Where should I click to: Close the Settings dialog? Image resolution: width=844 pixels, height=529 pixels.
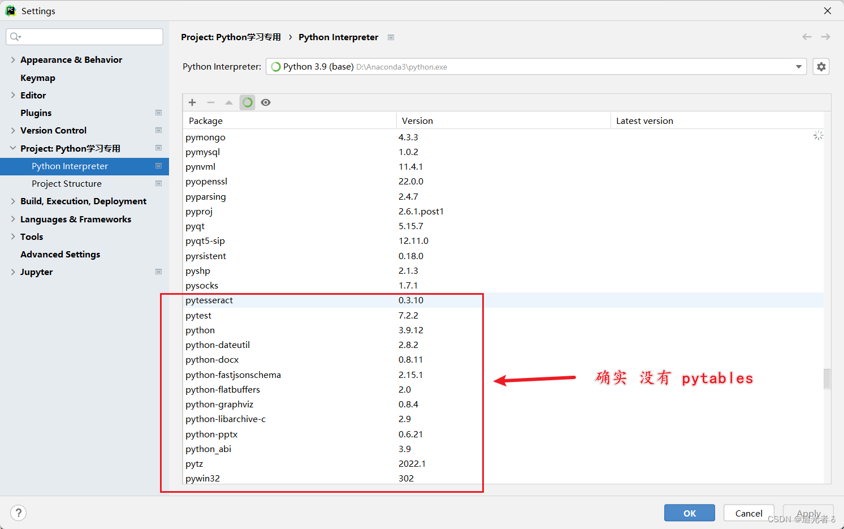828,11
